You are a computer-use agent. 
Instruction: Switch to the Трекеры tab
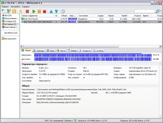39,51
